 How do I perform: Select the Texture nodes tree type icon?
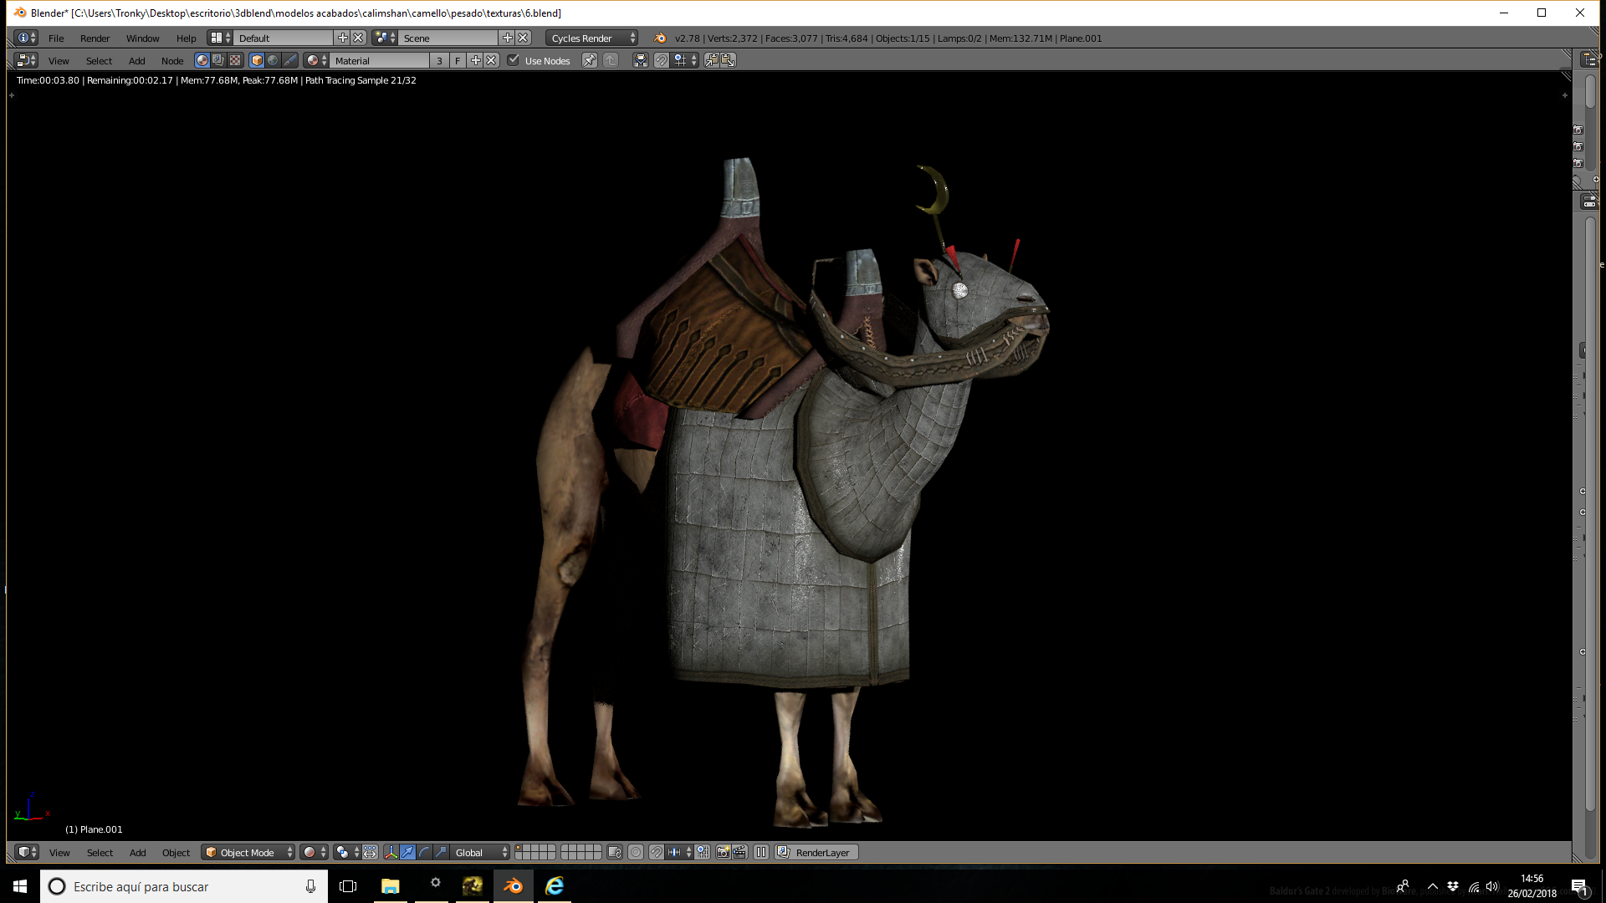point(235,60)
